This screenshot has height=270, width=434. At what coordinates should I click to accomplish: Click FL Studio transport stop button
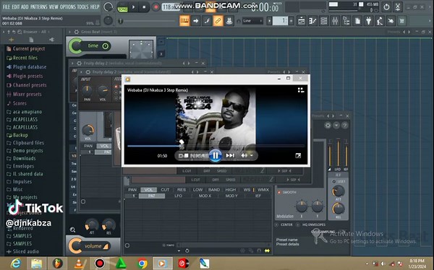(144, 7)
